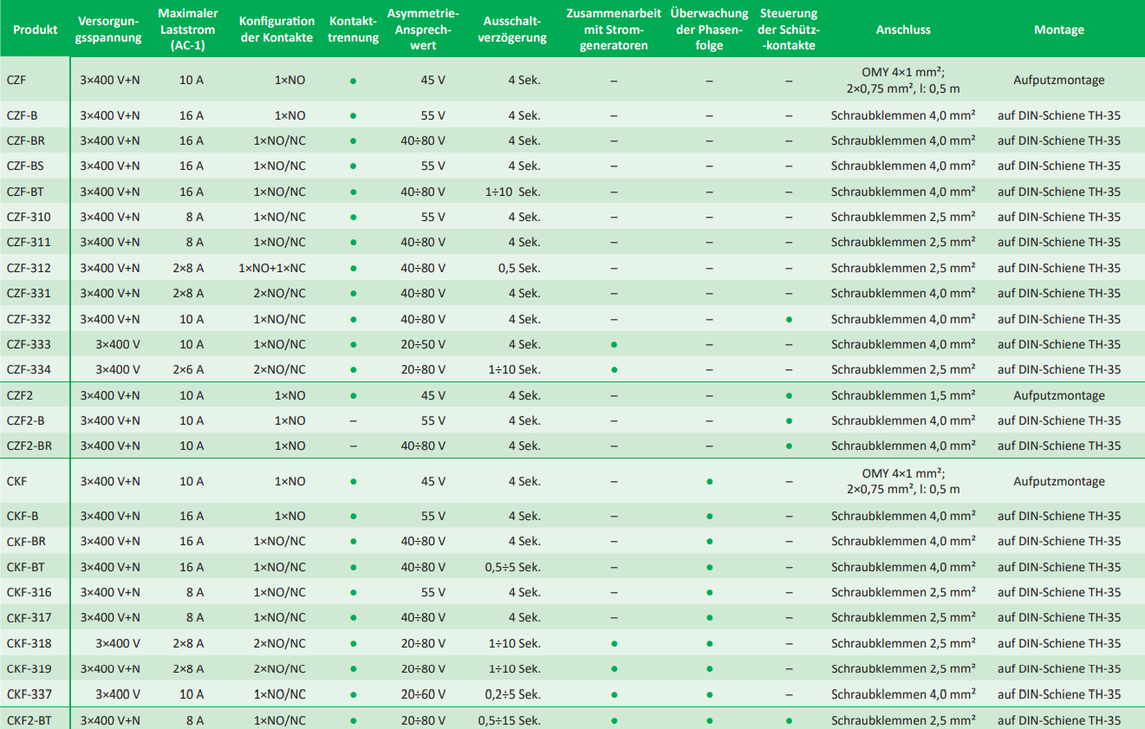Select product name "CZF-332"
Viewport: 1145px width, 729px height.
coord(29,319)
